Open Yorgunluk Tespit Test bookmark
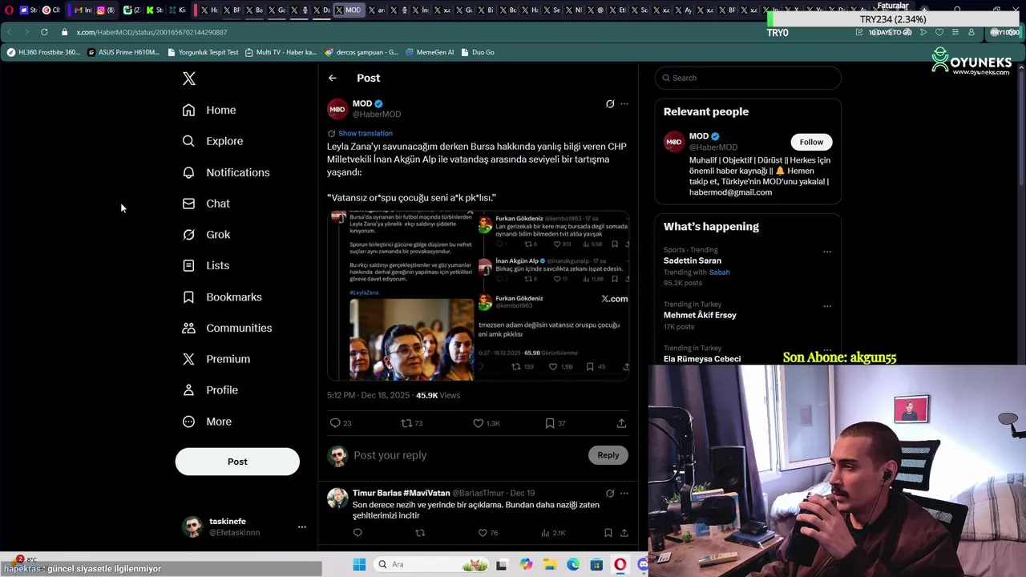The height and width of the screenshot is (577, 1026). 203,52
